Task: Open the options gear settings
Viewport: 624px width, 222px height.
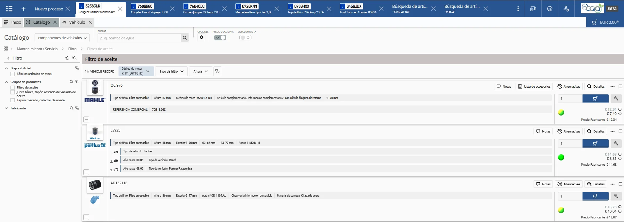Action: tap(201, 37)
